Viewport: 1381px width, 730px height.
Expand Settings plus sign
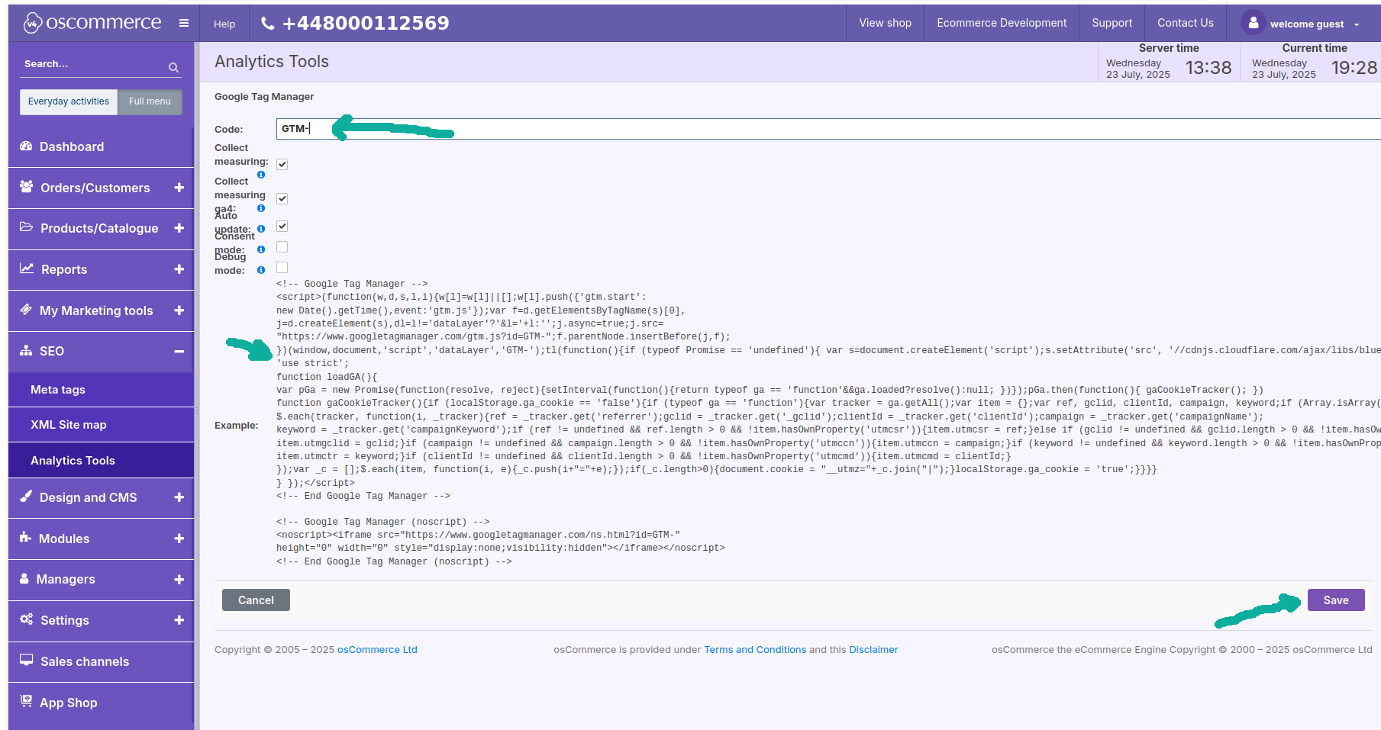click(x=179, y=620)
